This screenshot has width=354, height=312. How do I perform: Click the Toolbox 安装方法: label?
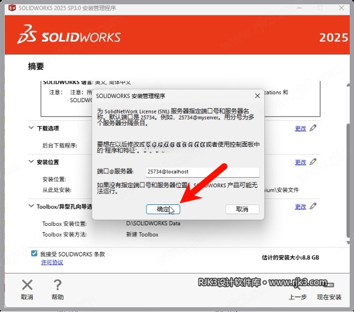64,234
